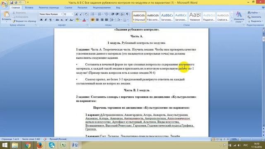Image resolution: width=265 pixels, height=149 pixels.
Task: Click the zoom slider in the status bar
Action: coord(251,139)
